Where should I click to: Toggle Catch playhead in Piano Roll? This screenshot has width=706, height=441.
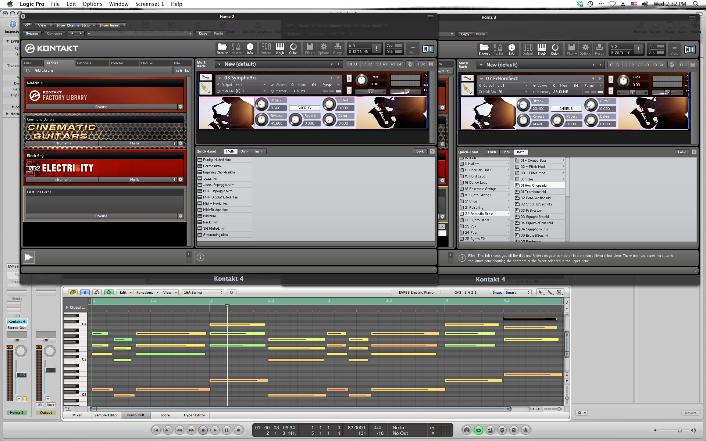[x=85, y=292]
